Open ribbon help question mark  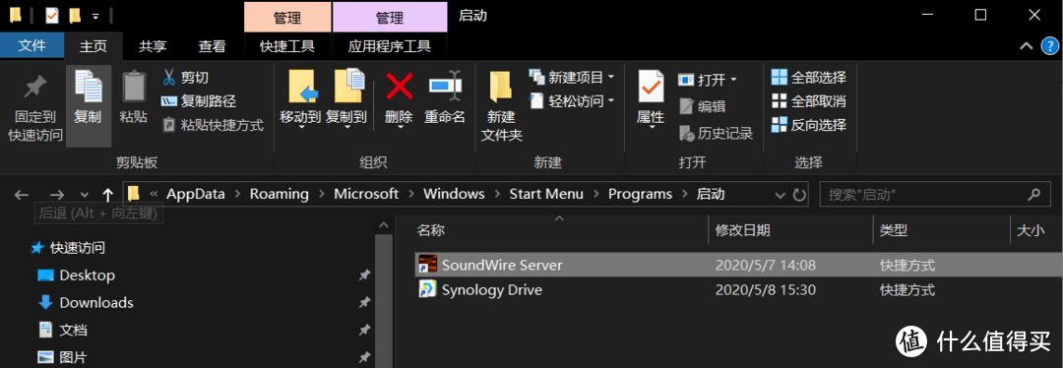point(1049,46)
